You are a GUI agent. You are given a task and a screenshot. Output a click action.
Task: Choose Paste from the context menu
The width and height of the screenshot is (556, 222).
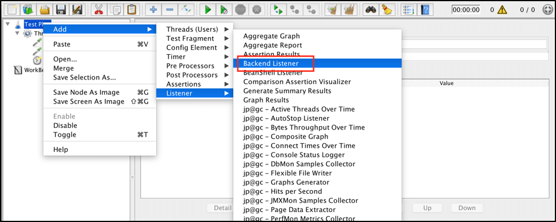click(x=100, y=44)
